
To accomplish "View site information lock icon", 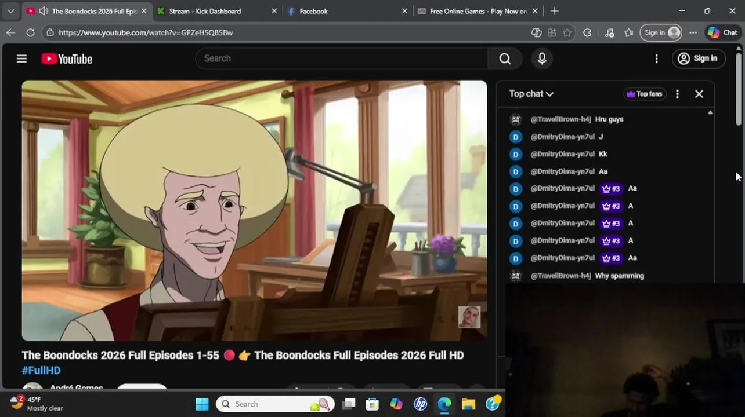I will coord(50,32).
